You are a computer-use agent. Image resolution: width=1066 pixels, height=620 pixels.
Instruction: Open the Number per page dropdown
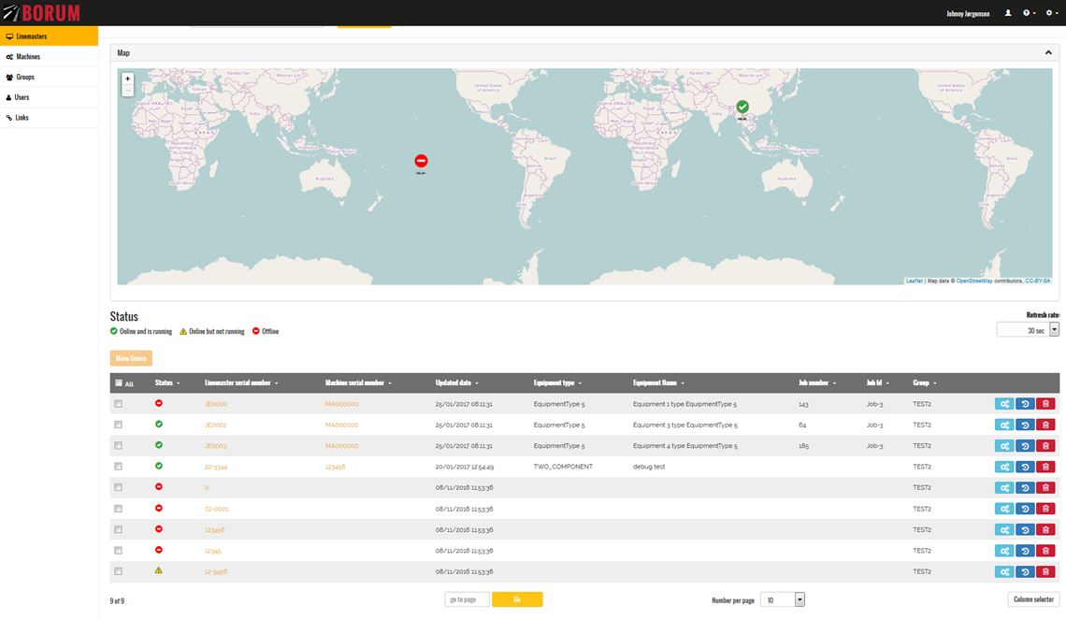799,599
